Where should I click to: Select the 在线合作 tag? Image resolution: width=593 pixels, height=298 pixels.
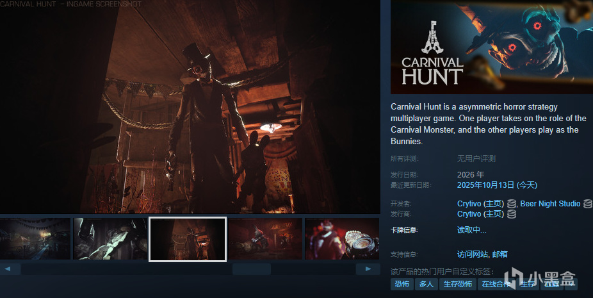[x=496, y=284]
